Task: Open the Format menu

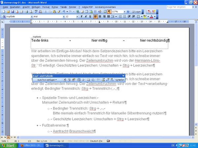Action: pos(46,7)
